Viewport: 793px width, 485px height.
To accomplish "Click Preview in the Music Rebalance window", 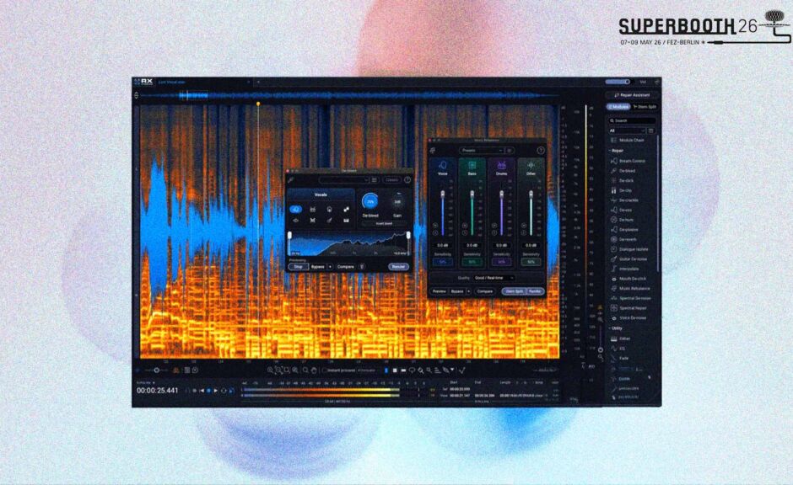I will 439,291.
